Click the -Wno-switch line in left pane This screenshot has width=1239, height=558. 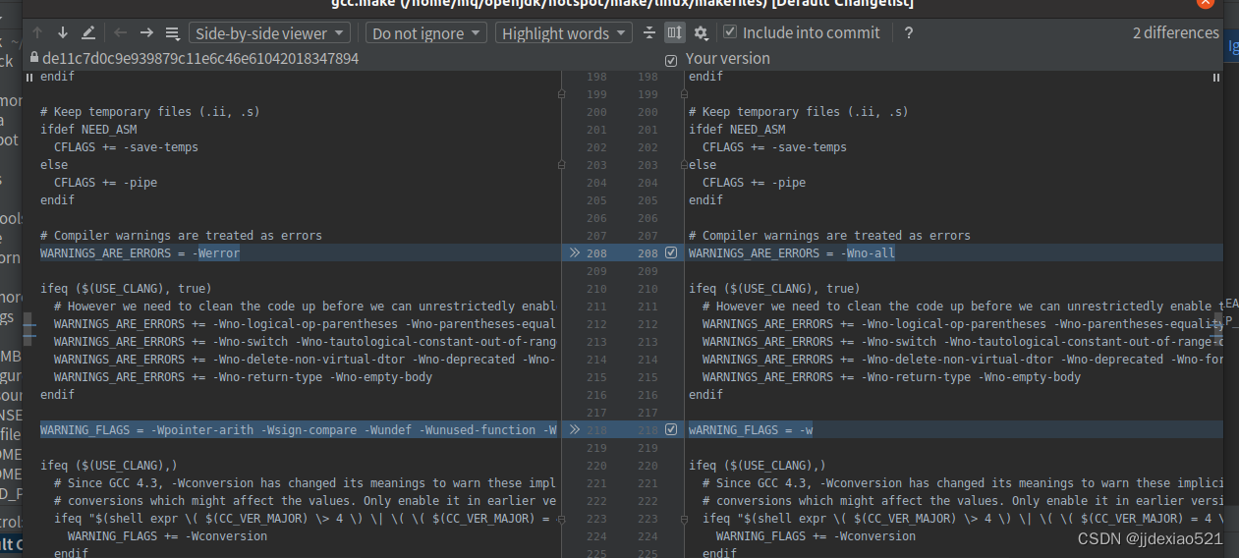coord(306,341)
